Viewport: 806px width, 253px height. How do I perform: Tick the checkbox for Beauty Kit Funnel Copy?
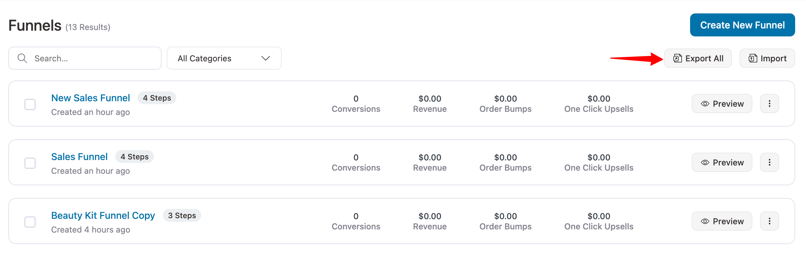[x=30, y=222]
